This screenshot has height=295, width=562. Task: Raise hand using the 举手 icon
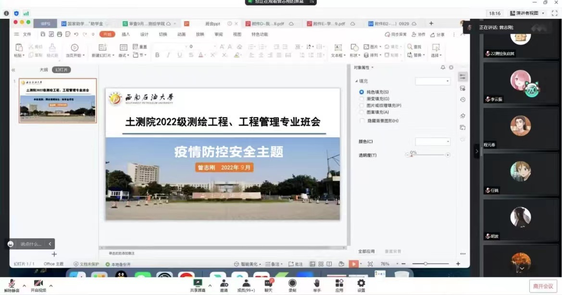tap(316, 283)
